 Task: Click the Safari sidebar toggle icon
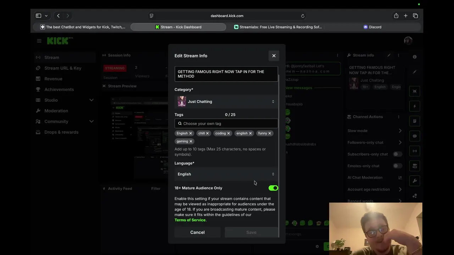click(x=38, y=16)
